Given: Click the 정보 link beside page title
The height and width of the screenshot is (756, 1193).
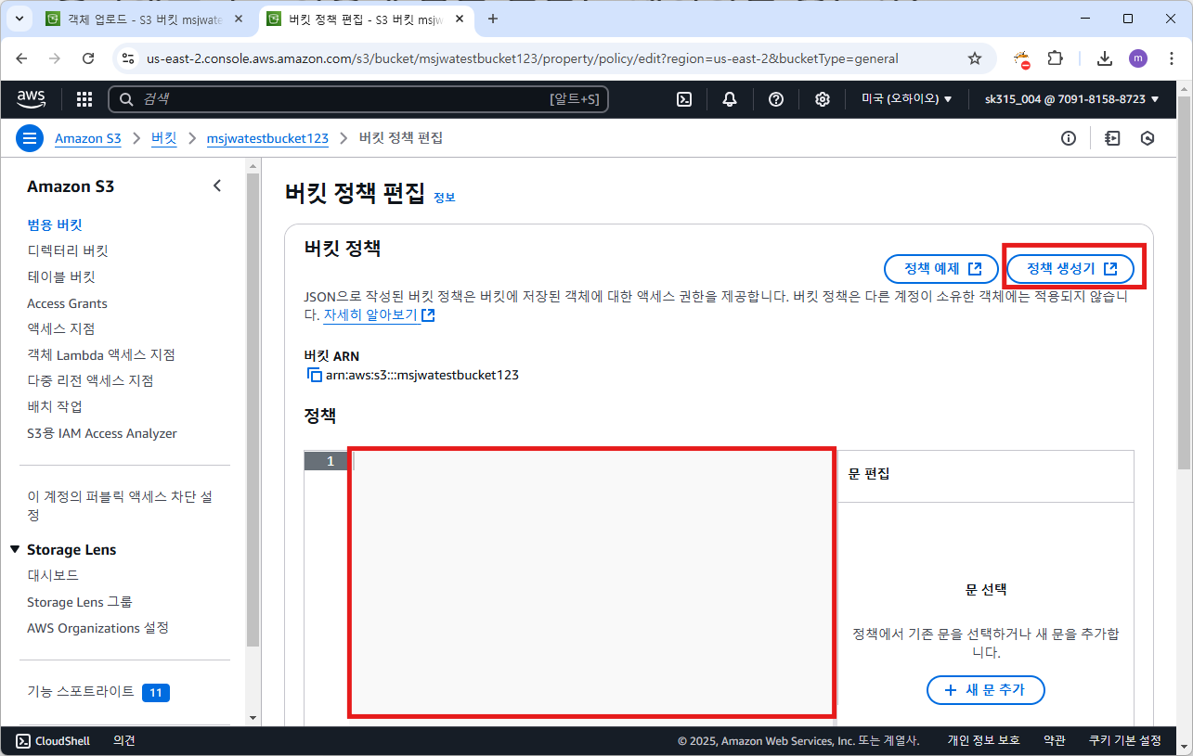Looking at the screenshot, I should (x=445, y=198).
